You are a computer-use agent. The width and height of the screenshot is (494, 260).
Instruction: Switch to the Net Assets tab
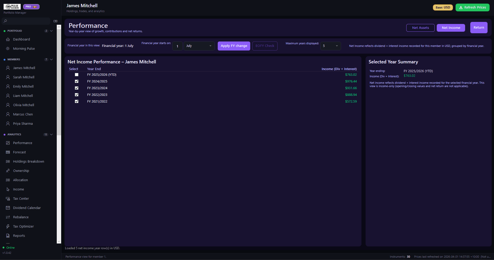(x=420, y=28)
